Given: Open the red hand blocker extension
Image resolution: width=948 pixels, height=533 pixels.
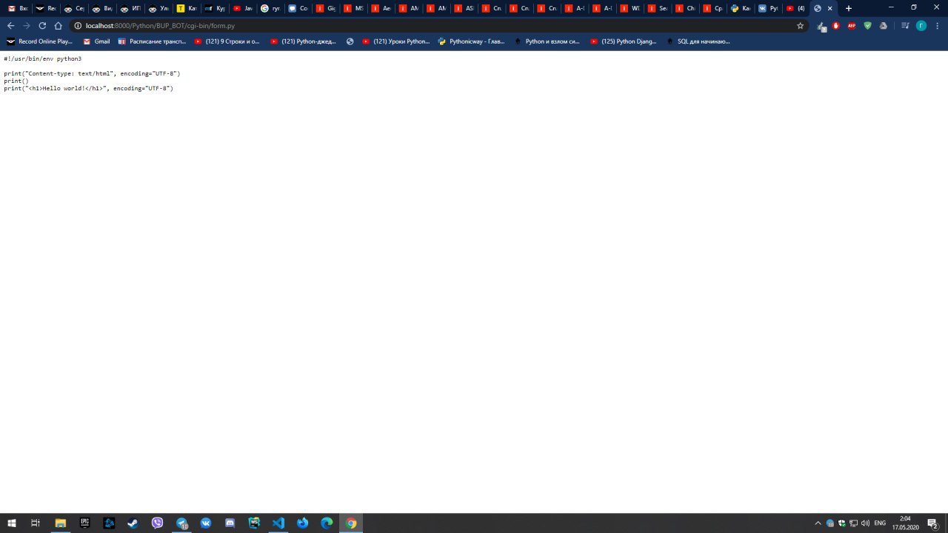Looking at the screenshot, I should point(836,25).
